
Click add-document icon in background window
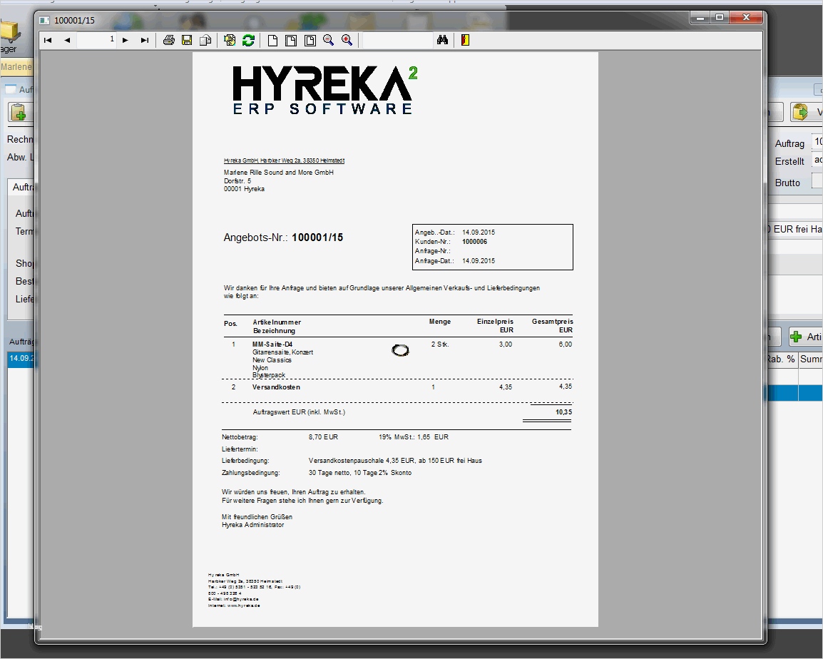point(19,113)
